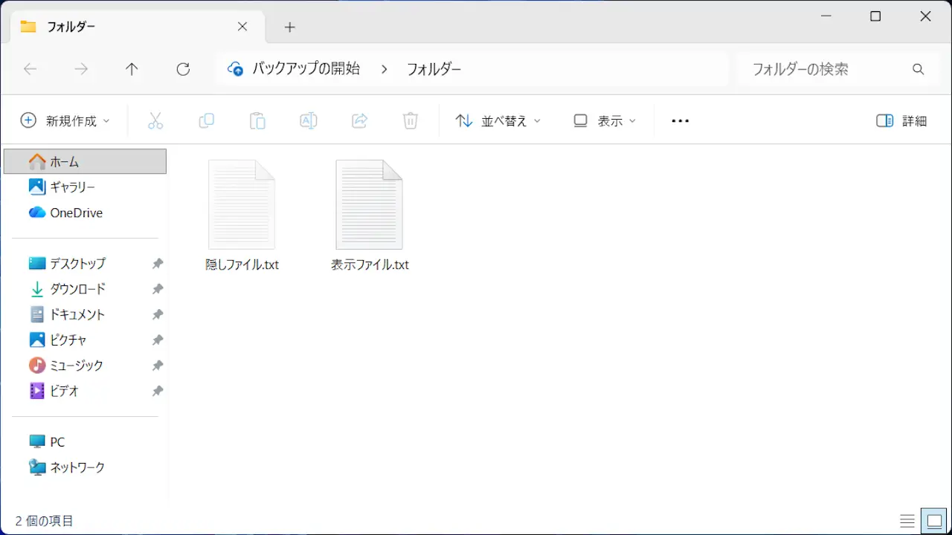Click the Rename icon in the toolbar
This screenshot has width=952, height=535.
pos(308,120)
